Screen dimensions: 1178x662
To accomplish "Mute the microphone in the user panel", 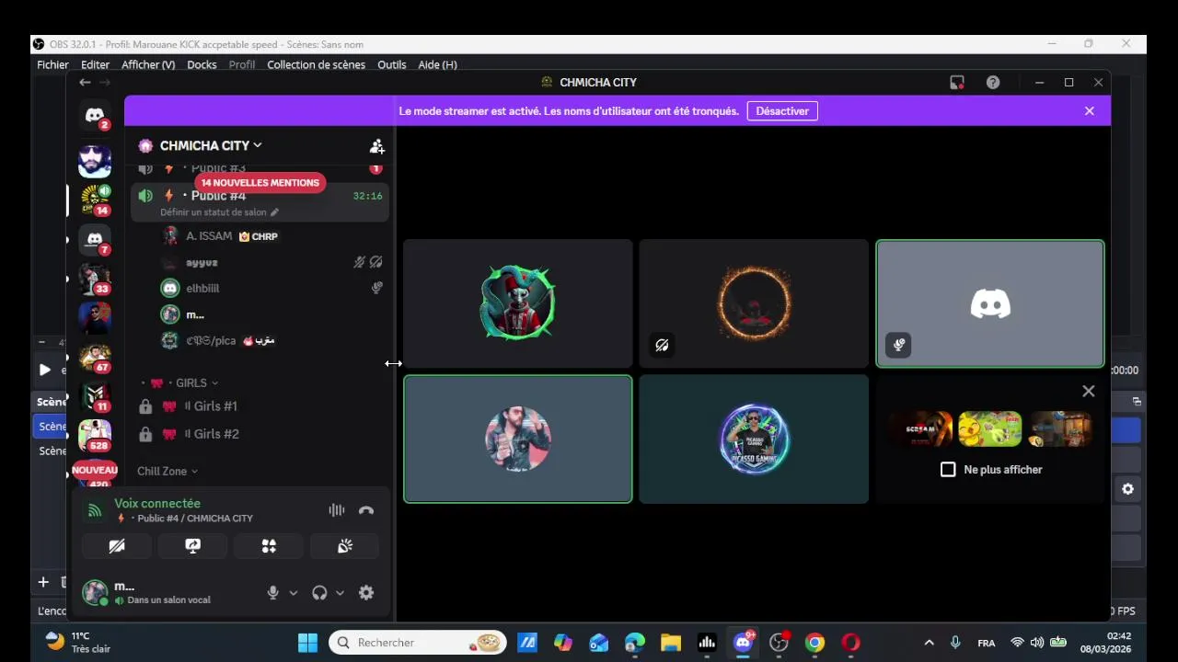I will pos(272,593).
